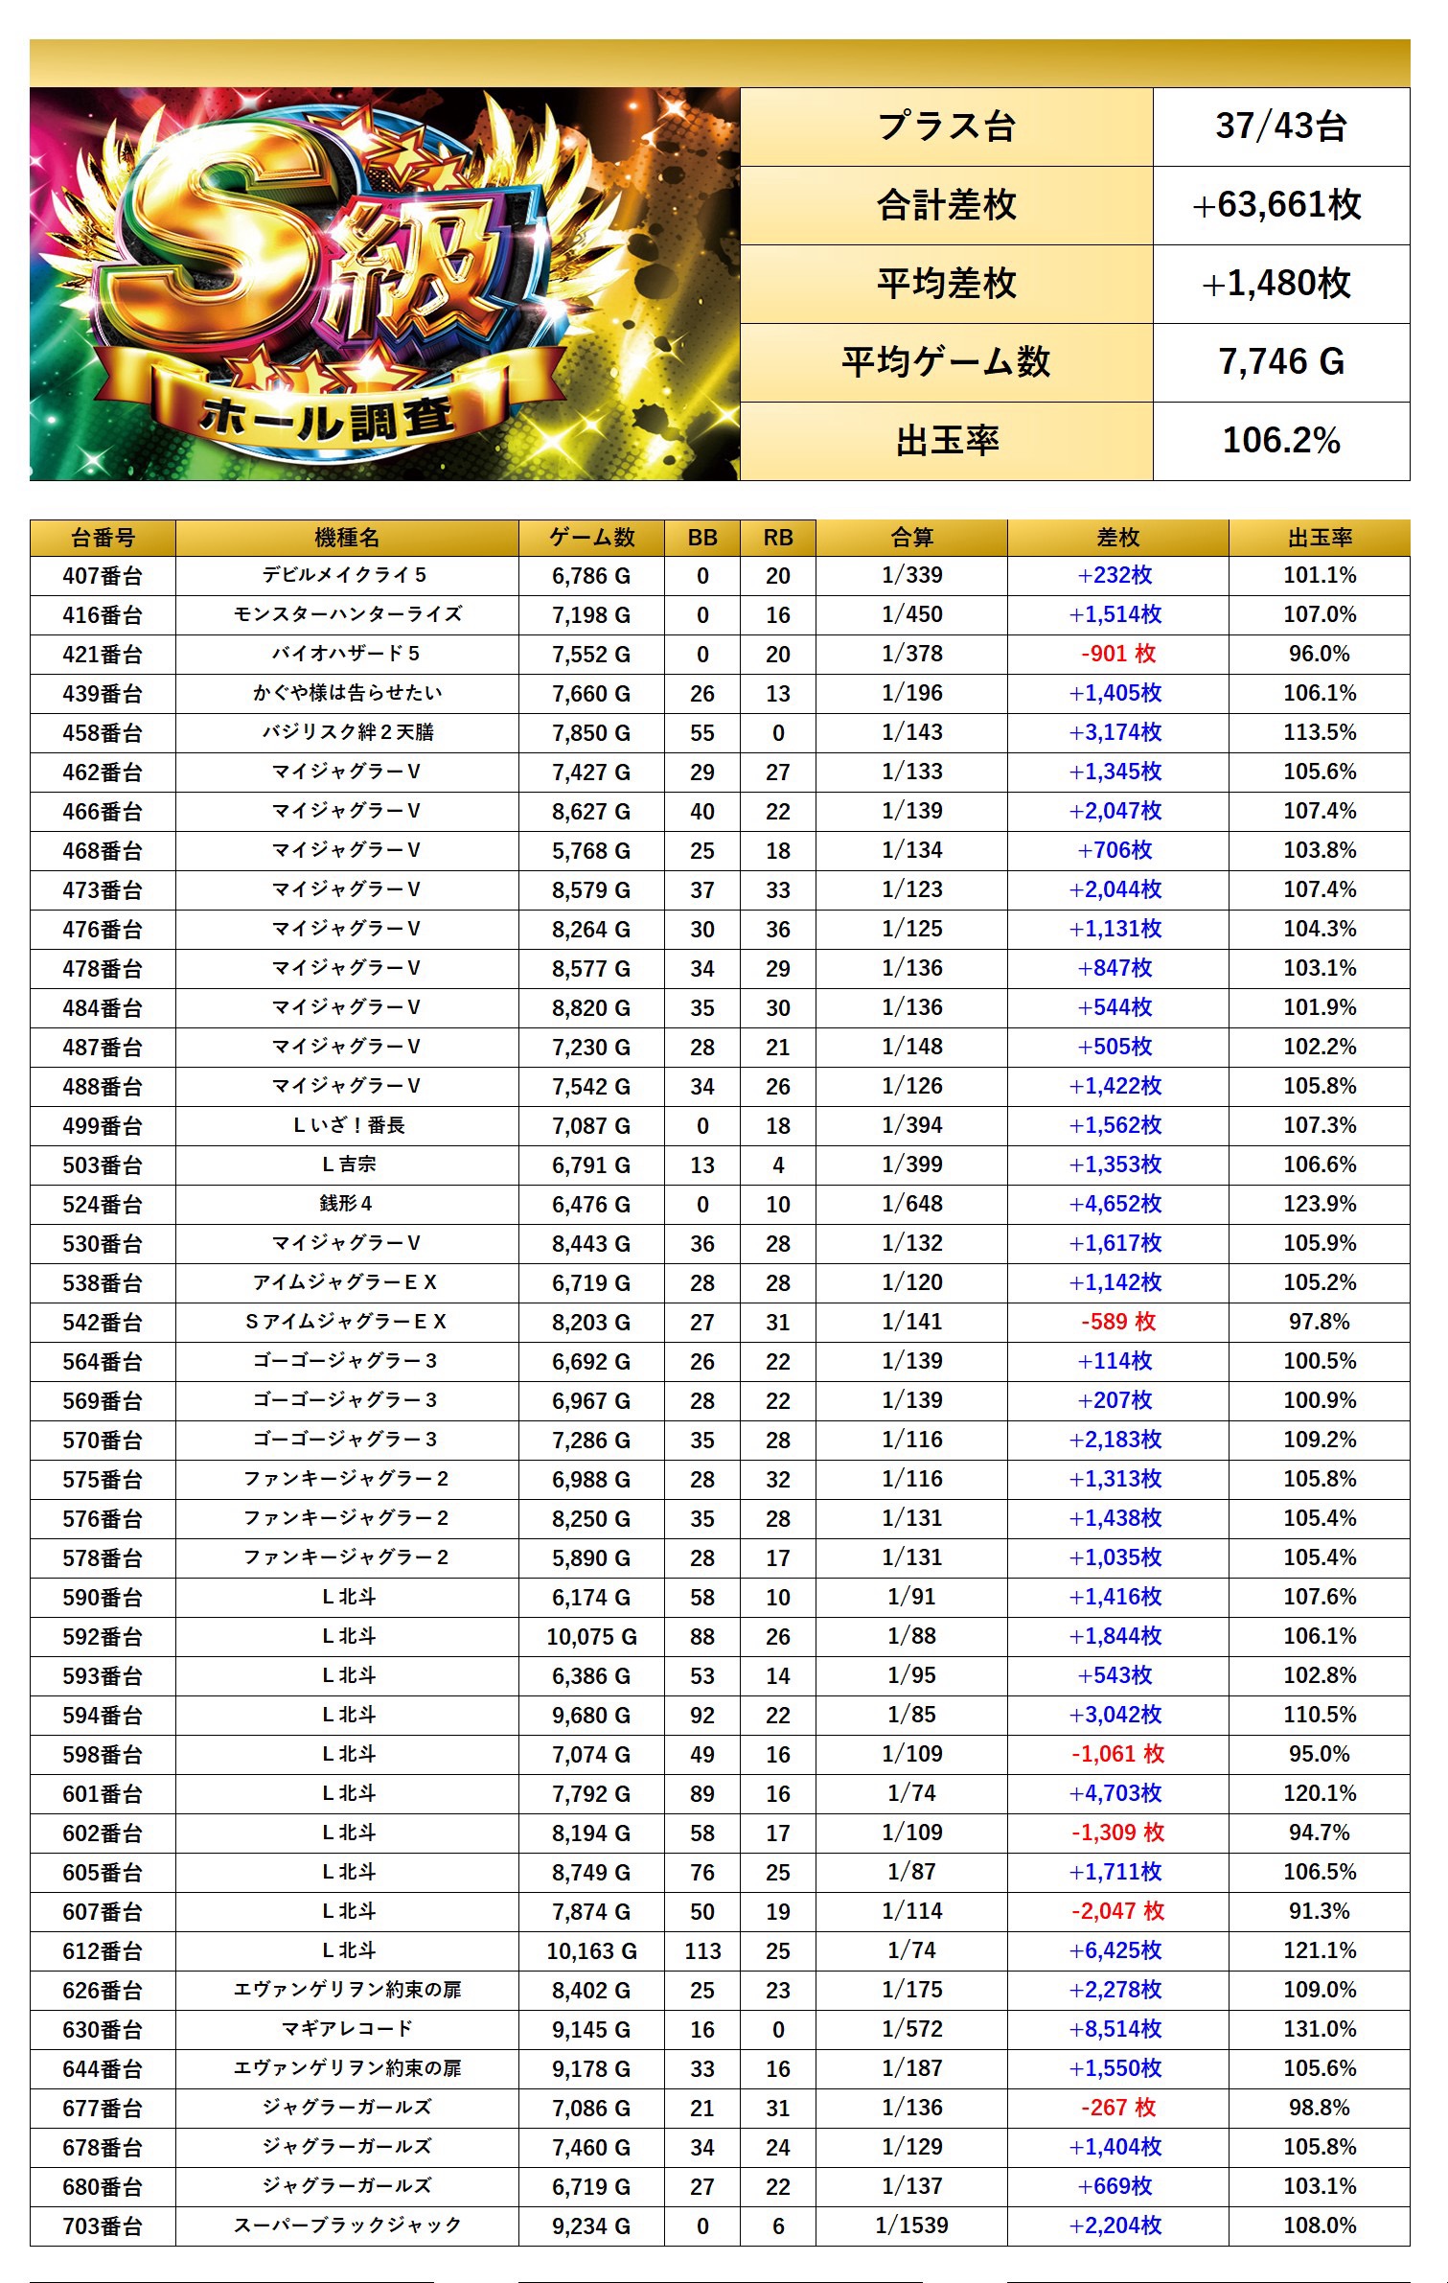Click the +8,514枚 value for マギアレコード
Viewport: 1448px width, 2283px height.
[x=1117, y=2029]
